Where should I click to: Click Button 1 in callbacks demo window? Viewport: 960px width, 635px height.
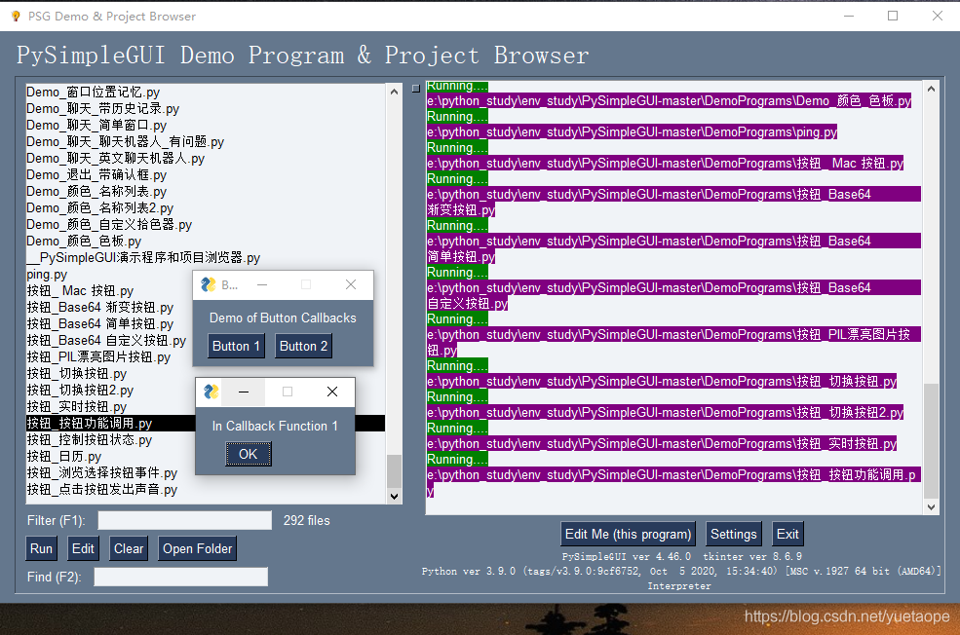(236, 347)
